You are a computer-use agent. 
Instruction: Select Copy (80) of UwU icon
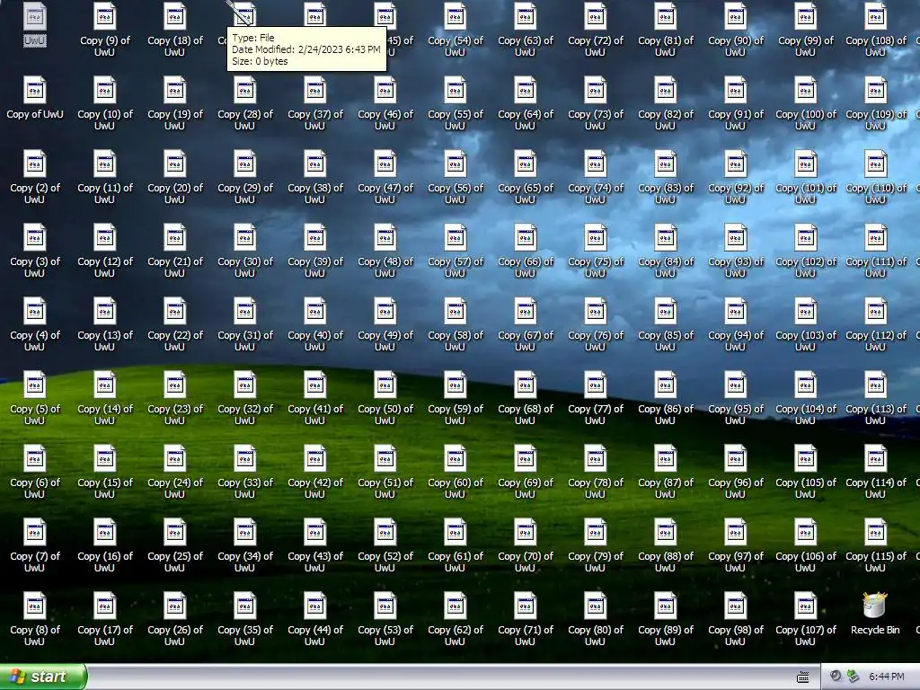(595, 606)
